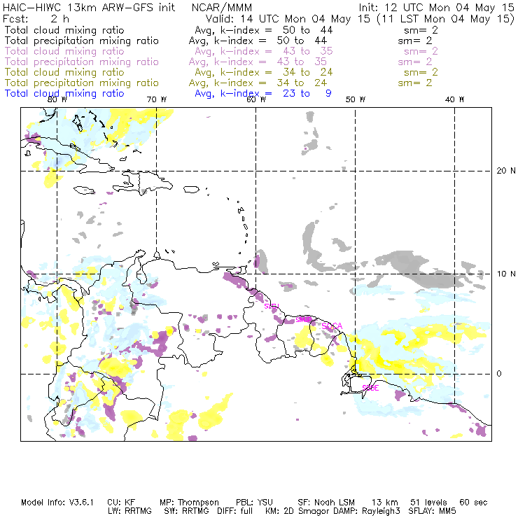This screenshot has width=518, height=518.
Task: Click the "20 N" latitude label
Action: point(506,171)
